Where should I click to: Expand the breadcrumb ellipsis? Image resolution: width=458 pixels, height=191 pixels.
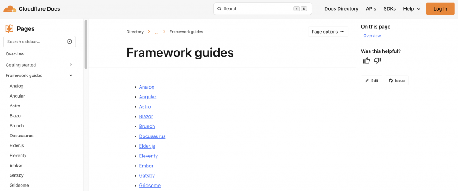[157, 32]
